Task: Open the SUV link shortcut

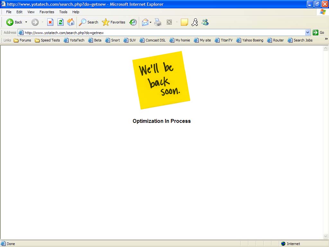Action: pyautogui.click(x=130, y=40)
